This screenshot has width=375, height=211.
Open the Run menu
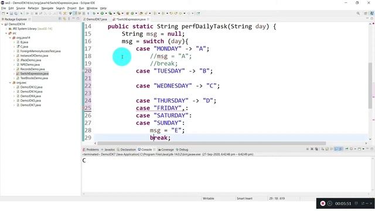tap(81, 8)
